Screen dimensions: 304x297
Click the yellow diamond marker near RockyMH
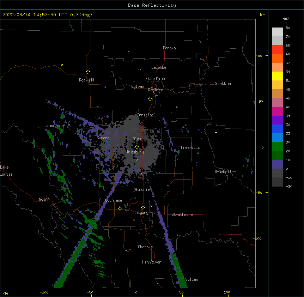tap(88, 72)
